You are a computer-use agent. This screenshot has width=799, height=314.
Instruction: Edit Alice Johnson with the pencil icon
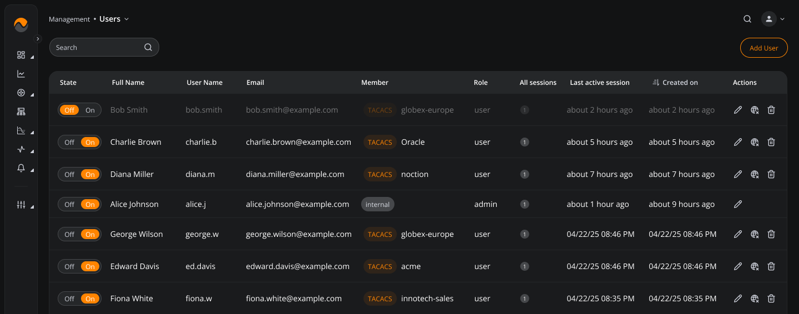coord(737,204)
